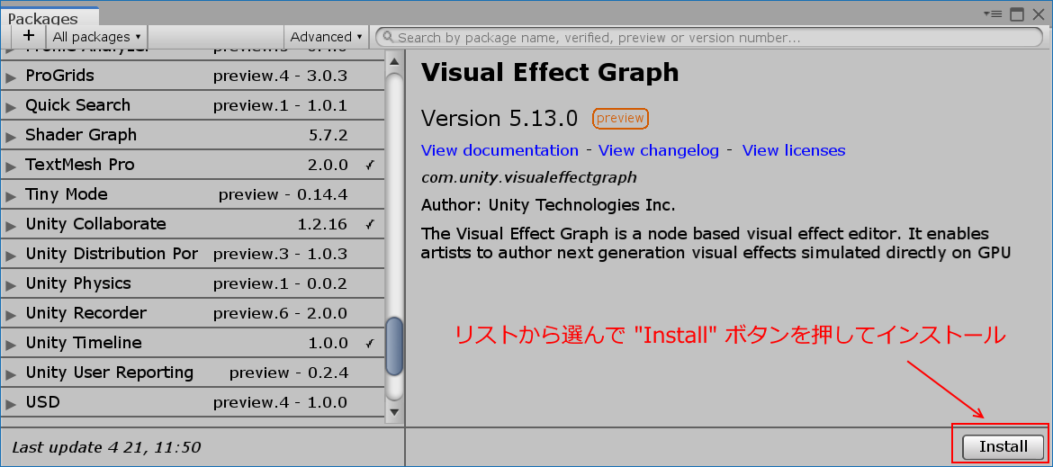Select Unity User Reporting entry

coord(193,373)
